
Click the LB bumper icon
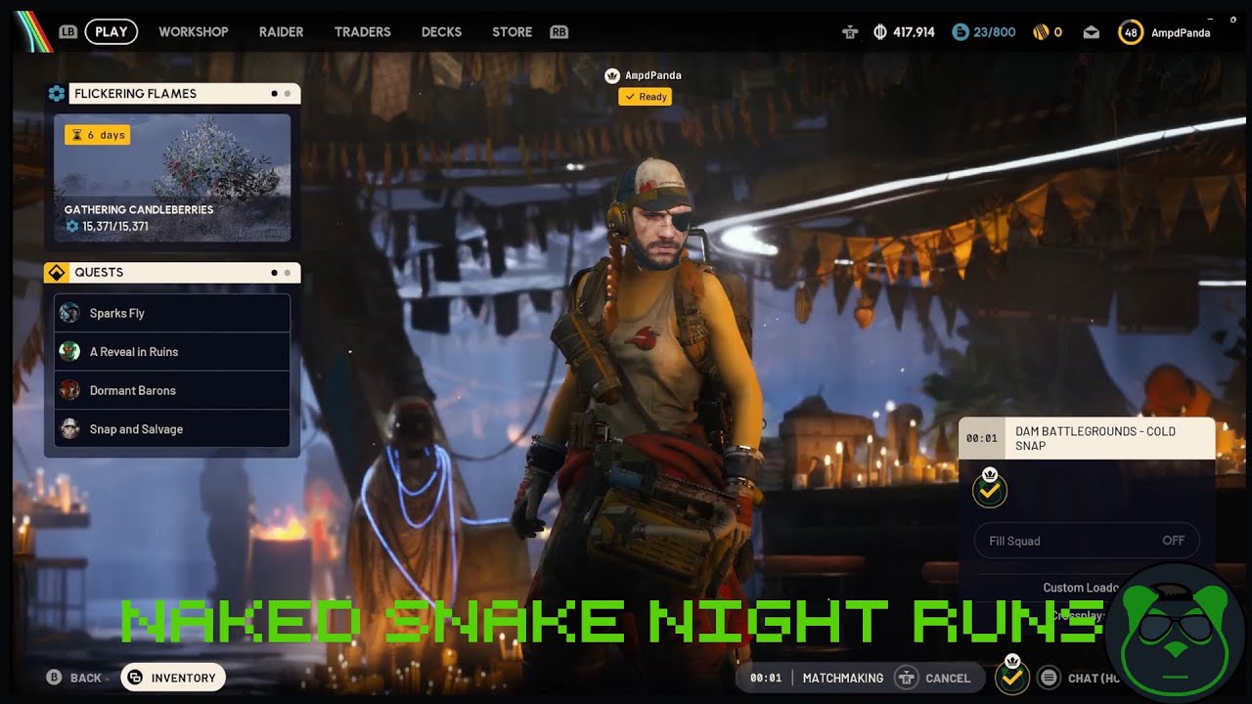tap(67, 32)
